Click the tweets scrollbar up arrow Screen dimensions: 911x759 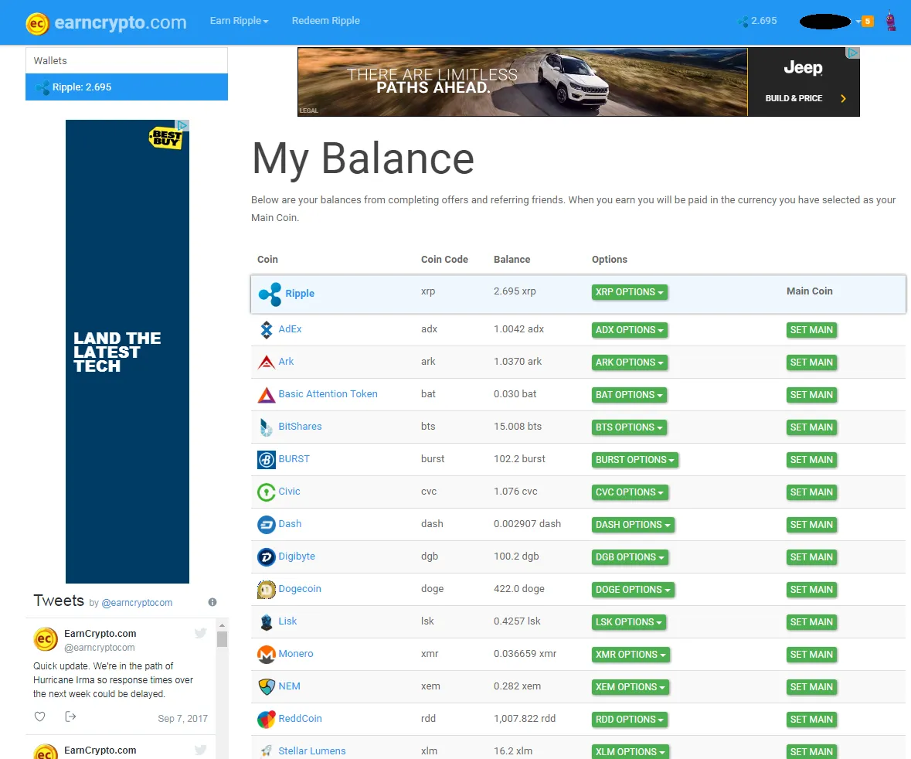coord(222,625)
